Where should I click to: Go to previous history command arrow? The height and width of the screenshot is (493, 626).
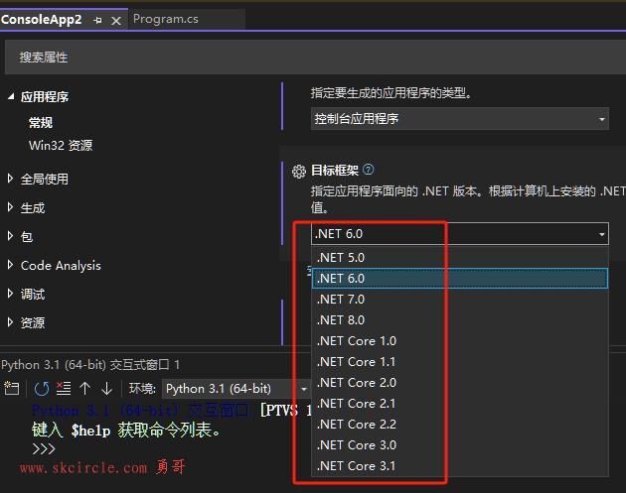tap(85, 388)
